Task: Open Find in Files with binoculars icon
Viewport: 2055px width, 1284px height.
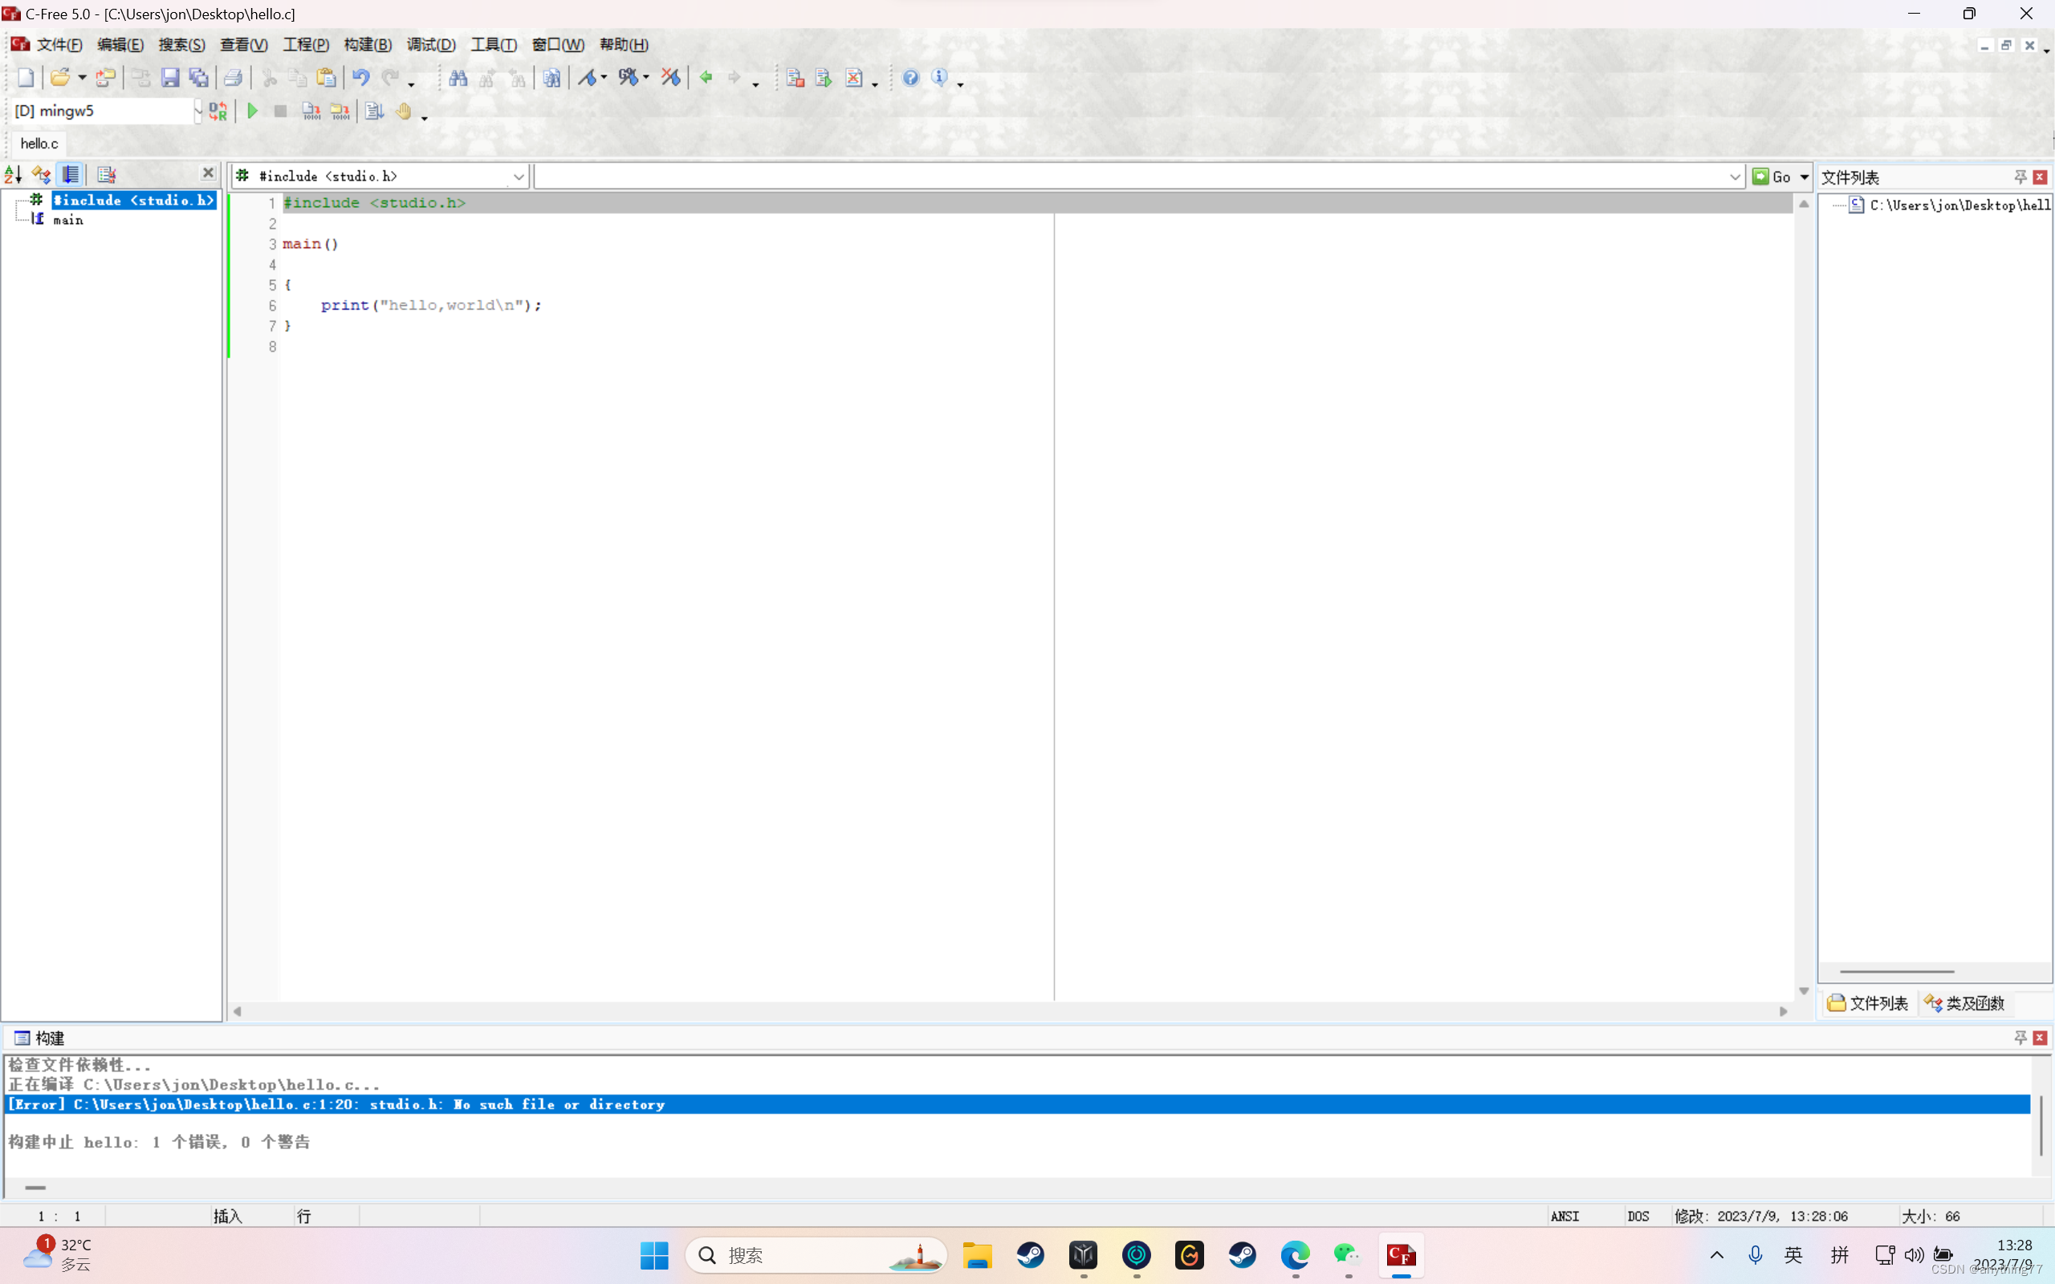Action: click(551, 77)
